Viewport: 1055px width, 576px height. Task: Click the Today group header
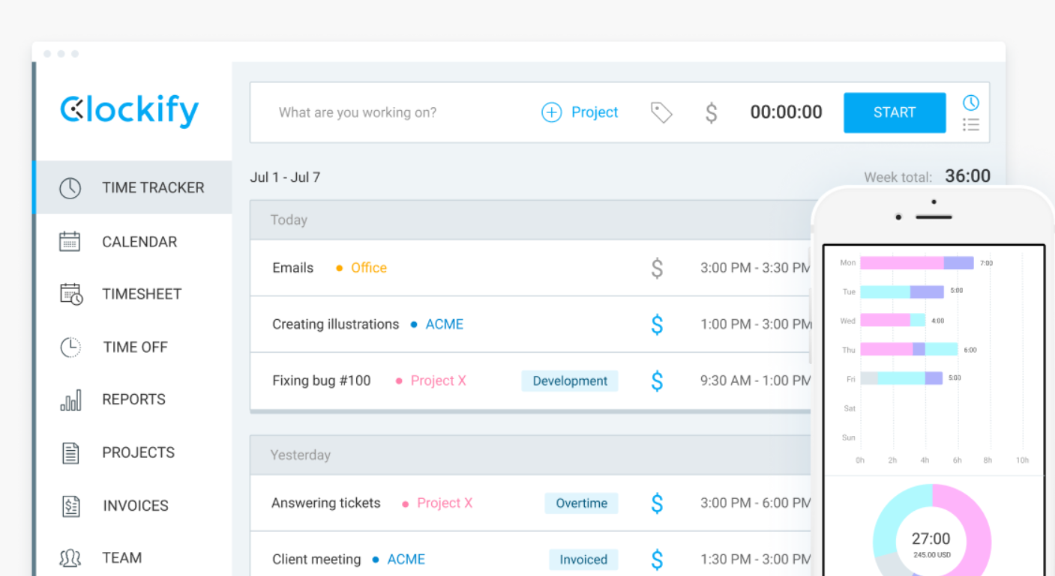tap(530, 220)
